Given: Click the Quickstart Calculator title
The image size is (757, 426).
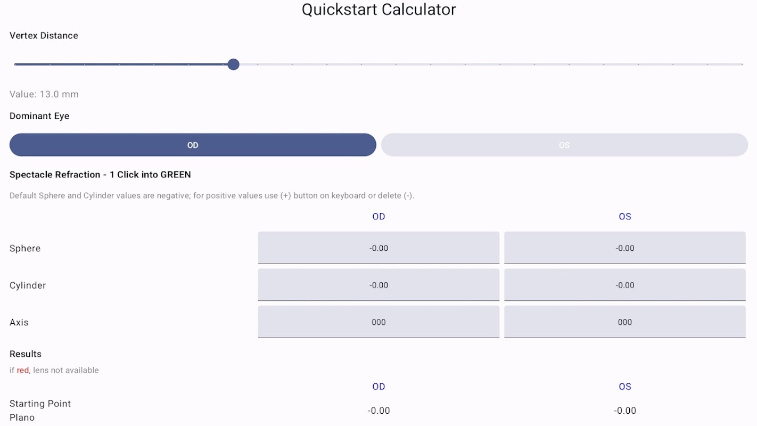Looking at the screenshot, I should (378, 10).
